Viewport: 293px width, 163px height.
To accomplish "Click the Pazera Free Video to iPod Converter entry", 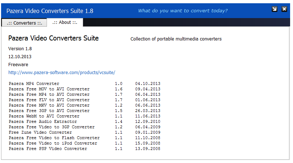I will coord(53,143).
